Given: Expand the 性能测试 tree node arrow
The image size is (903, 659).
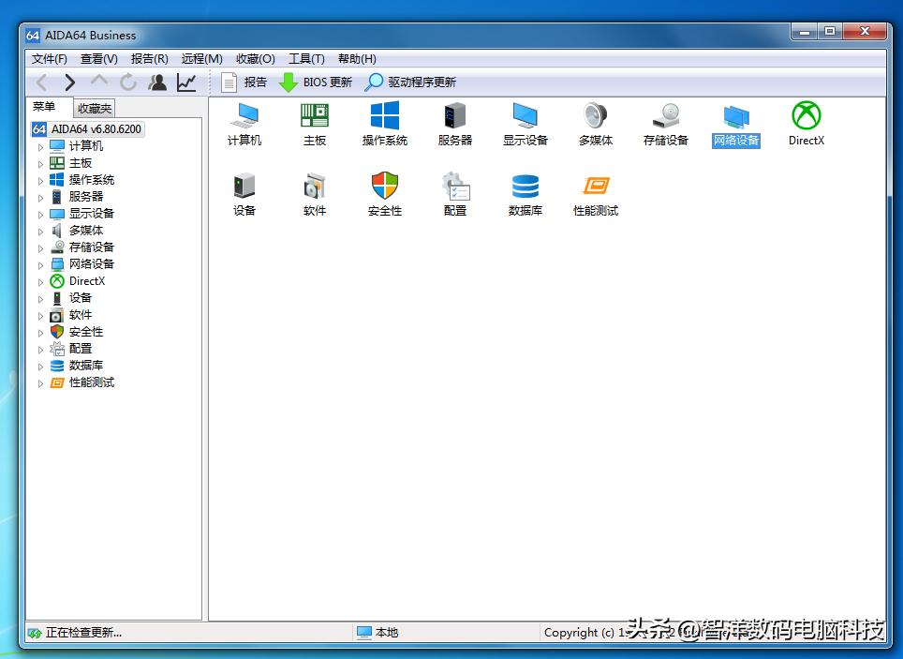Looking at the screenshot, I should click(40, 382).
